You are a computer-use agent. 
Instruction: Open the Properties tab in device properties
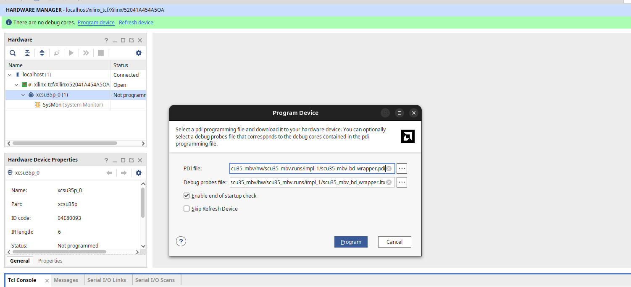[x=50, y=261]
